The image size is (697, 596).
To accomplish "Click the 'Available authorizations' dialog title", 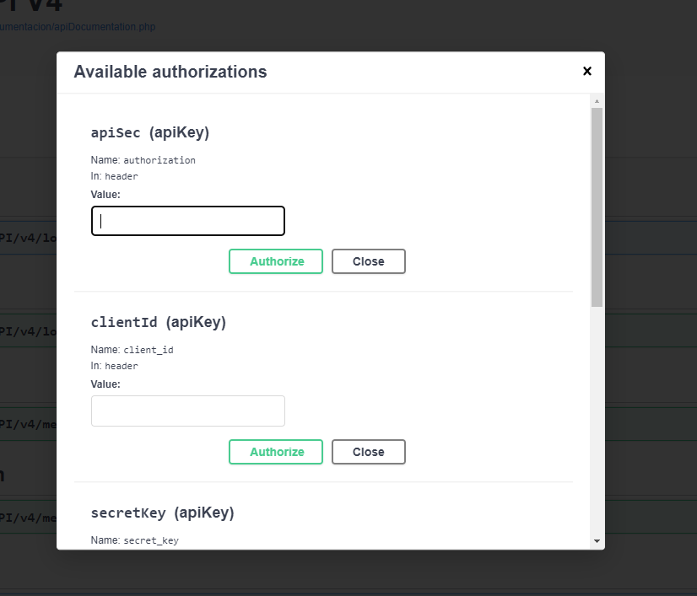I will 170,72.
